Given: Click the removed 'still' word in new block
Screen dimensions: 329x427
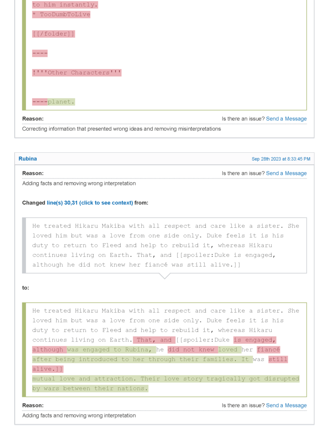Looking at the screenshot, I should point(278,359).
